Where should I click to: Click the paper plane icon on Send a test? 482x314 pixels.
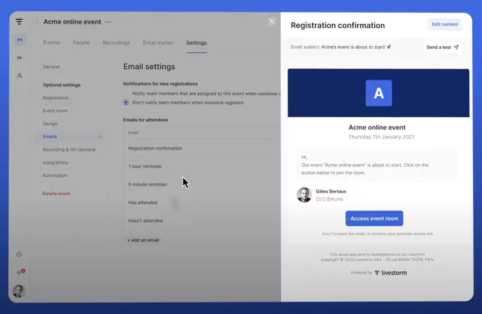point(456,47)
